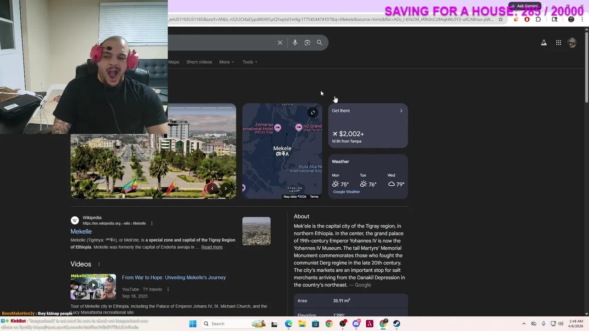Open options for the Wikipedia result
This screenshot has height=331, width=589.
152,223
